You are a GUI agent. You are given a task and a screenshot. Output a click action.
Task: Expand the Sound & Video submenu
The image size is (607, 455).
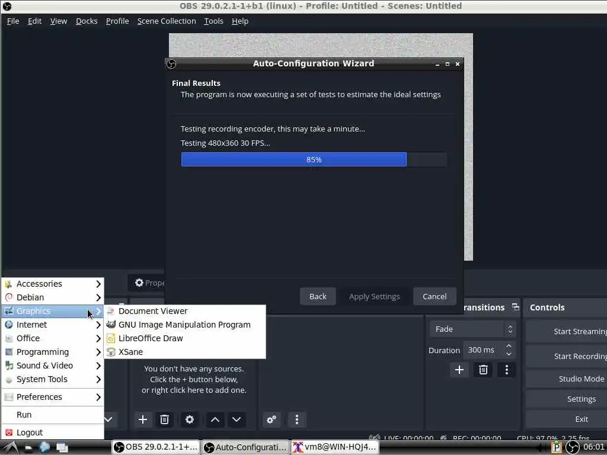[x=53, y=365]
